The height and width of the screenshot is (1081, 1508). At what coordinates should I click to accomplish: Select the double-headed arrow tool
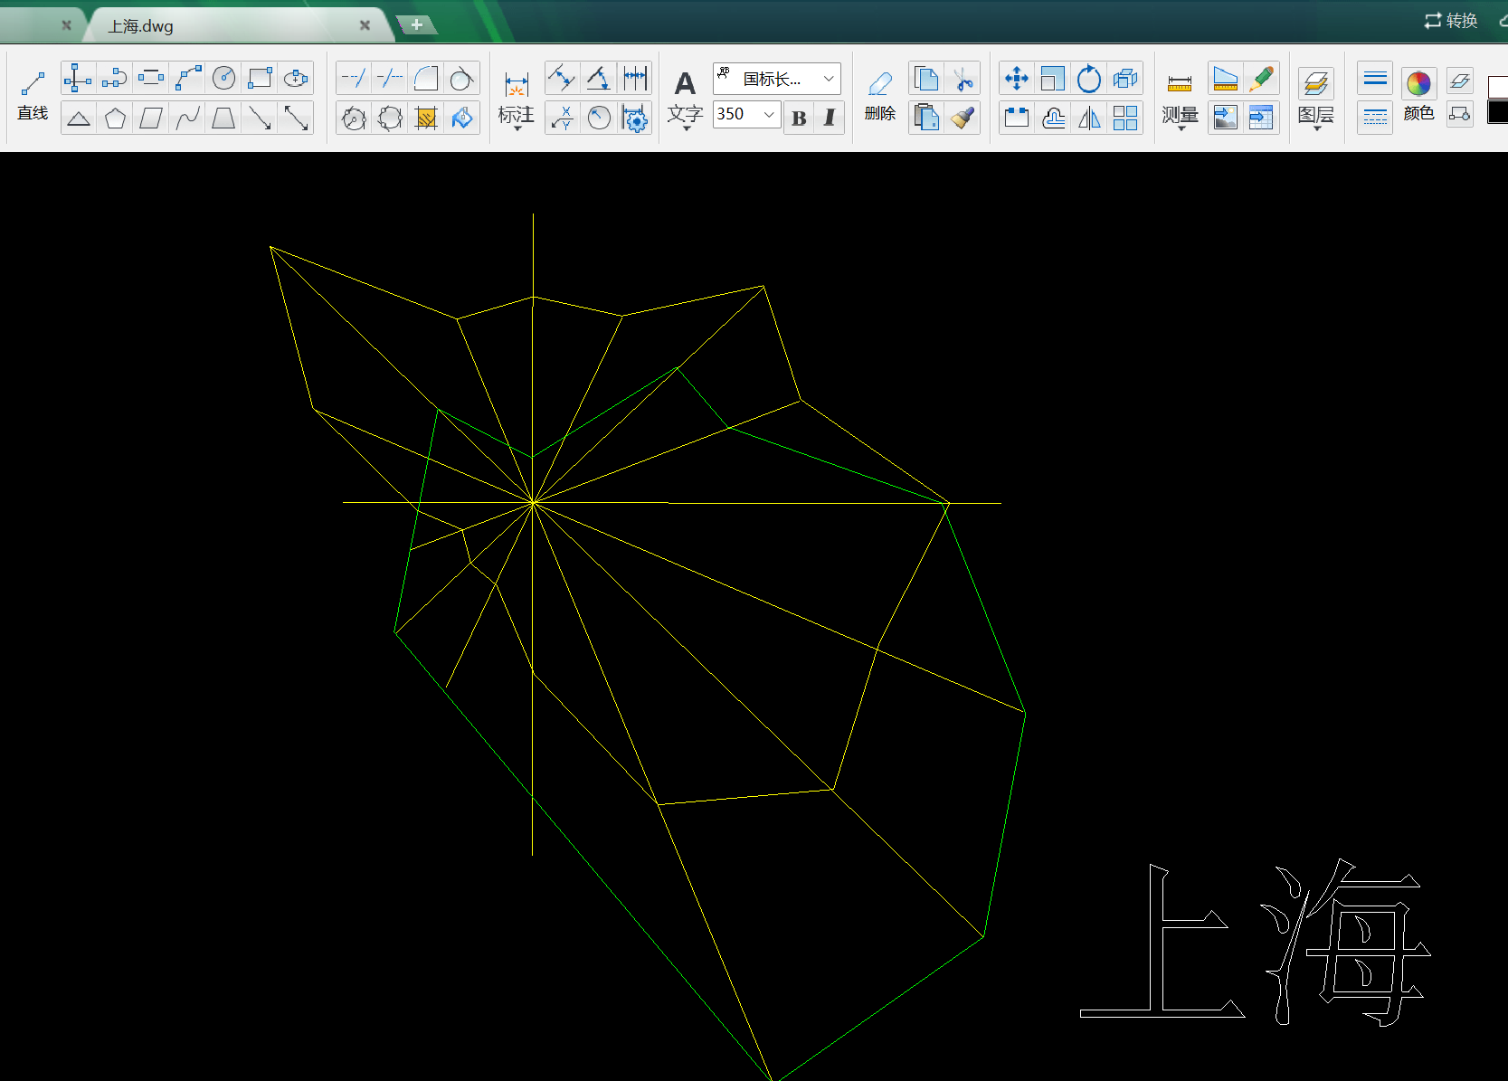[296, 118]
